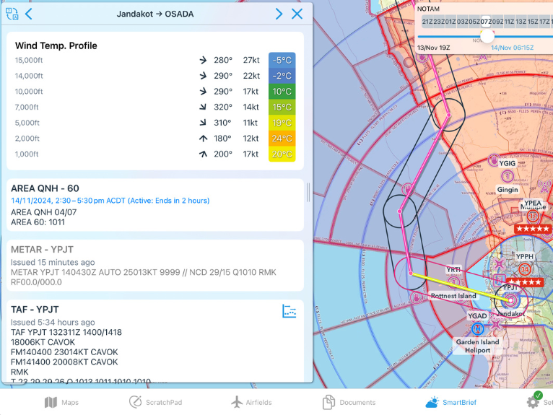Tap the middle route waypoint circle

click(x=399, y=211)
